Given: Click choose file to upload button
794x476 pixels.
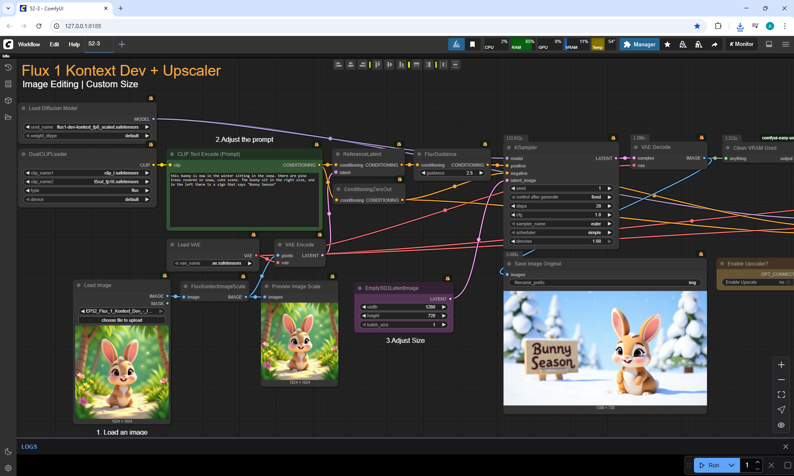Looking at the screenshot, I should point(122,320).
